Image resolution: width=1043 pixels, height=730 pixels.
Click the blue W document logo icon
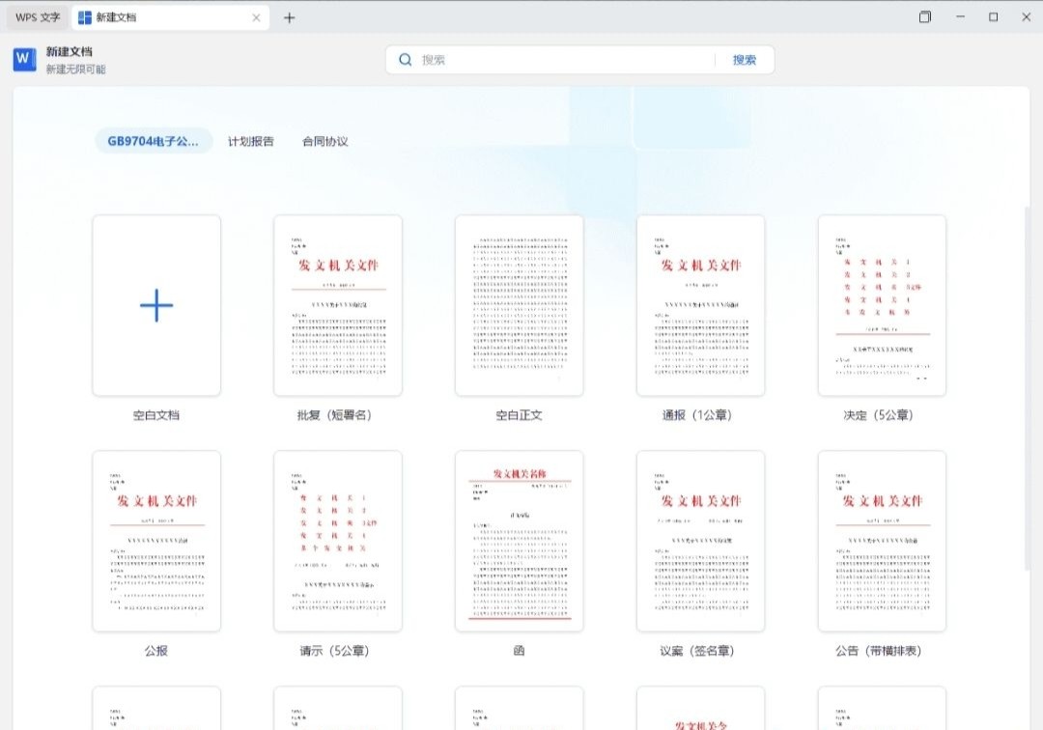(x=24, y=60)
